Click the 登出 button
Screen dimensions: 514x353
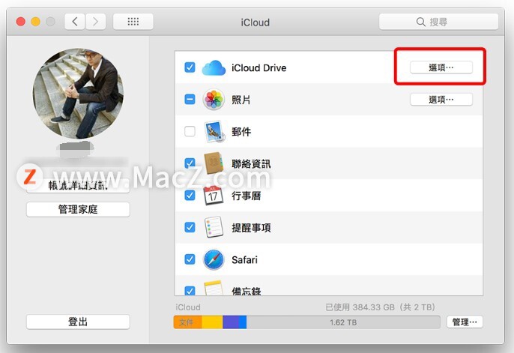pyautogui.click(x=78, y=322)
